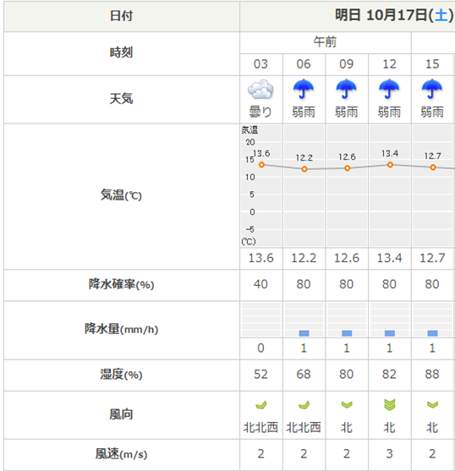Click the 時刻 row header
The width and height of the screenshot is (455, 471).
(121, 52)
